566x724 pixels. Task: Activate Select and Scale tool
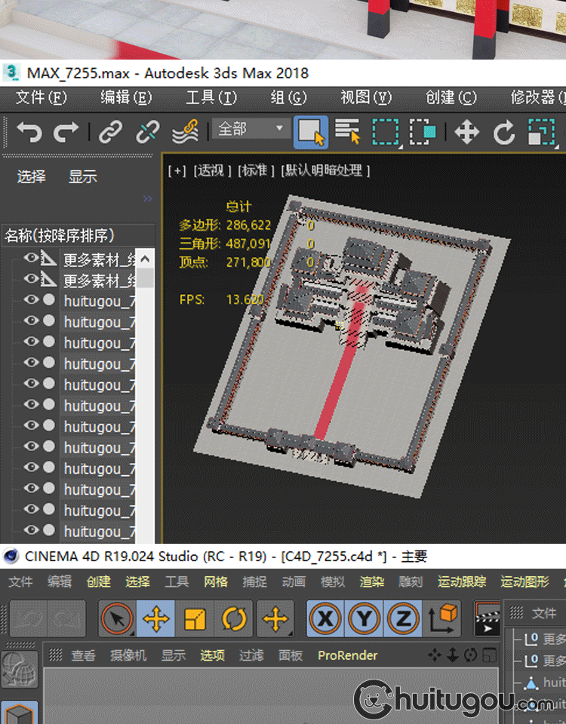[x=542, y=132]
